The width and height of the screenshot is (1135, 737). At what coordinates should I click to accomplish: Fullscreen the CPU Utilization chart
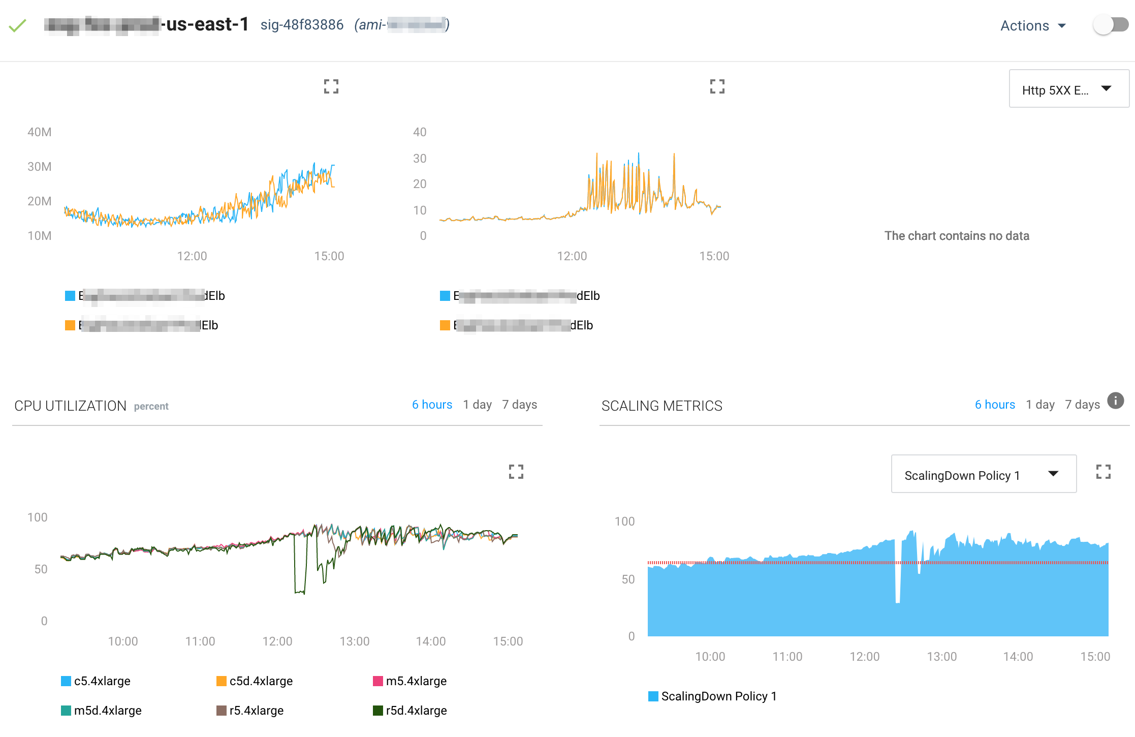tap(516, 472)
